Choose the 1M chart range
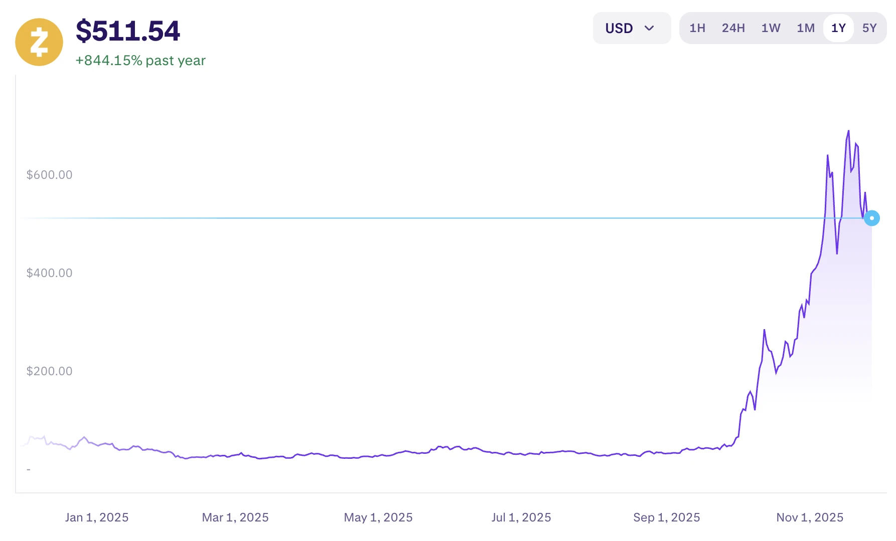 806,28
